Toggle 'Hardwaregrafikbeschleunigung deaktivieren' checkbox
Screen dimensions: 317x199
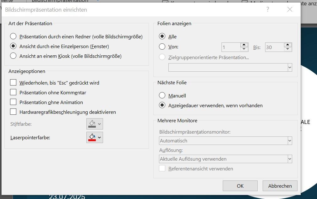(x=13, y=112)
